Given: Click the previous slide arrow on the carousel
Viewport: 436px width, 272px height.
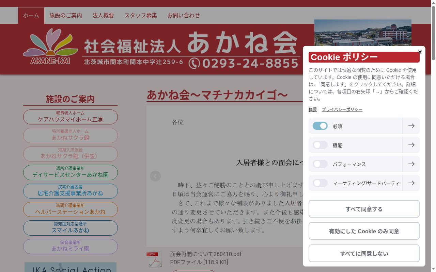Looking at the screenshot, I should 155,176.
